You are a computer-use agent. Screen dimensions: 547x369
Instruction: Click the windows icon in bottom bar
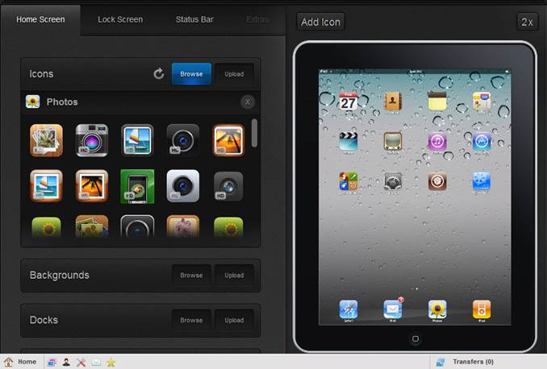coord(52,363)
